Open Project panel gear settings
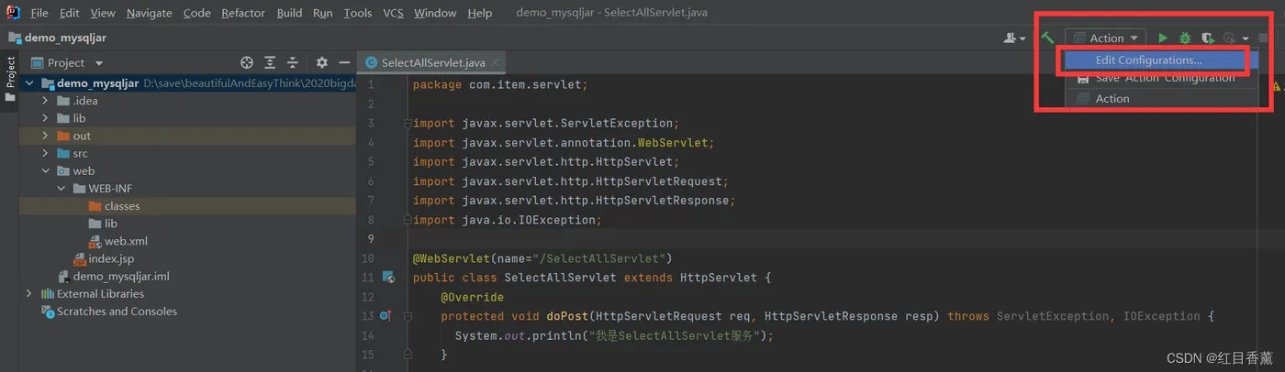Image resolution: width=1285 pixels, height=372 pixels. tap(322, 62)
